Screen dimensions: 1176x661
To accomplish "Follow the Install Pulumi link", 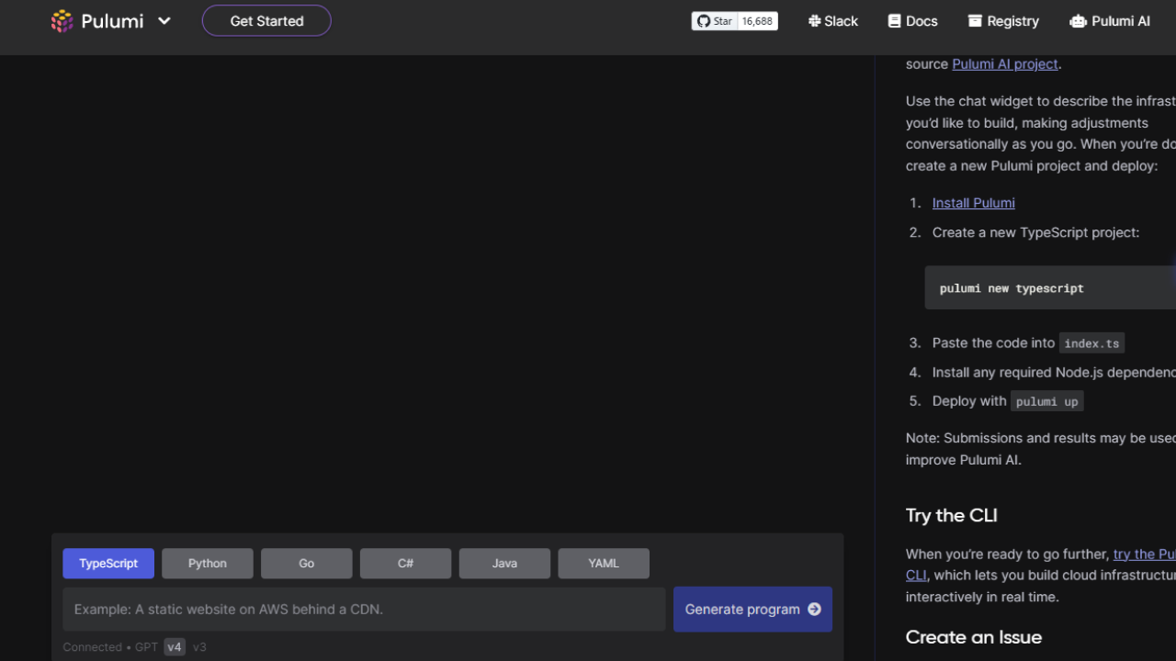I will [x=973, y=203].
